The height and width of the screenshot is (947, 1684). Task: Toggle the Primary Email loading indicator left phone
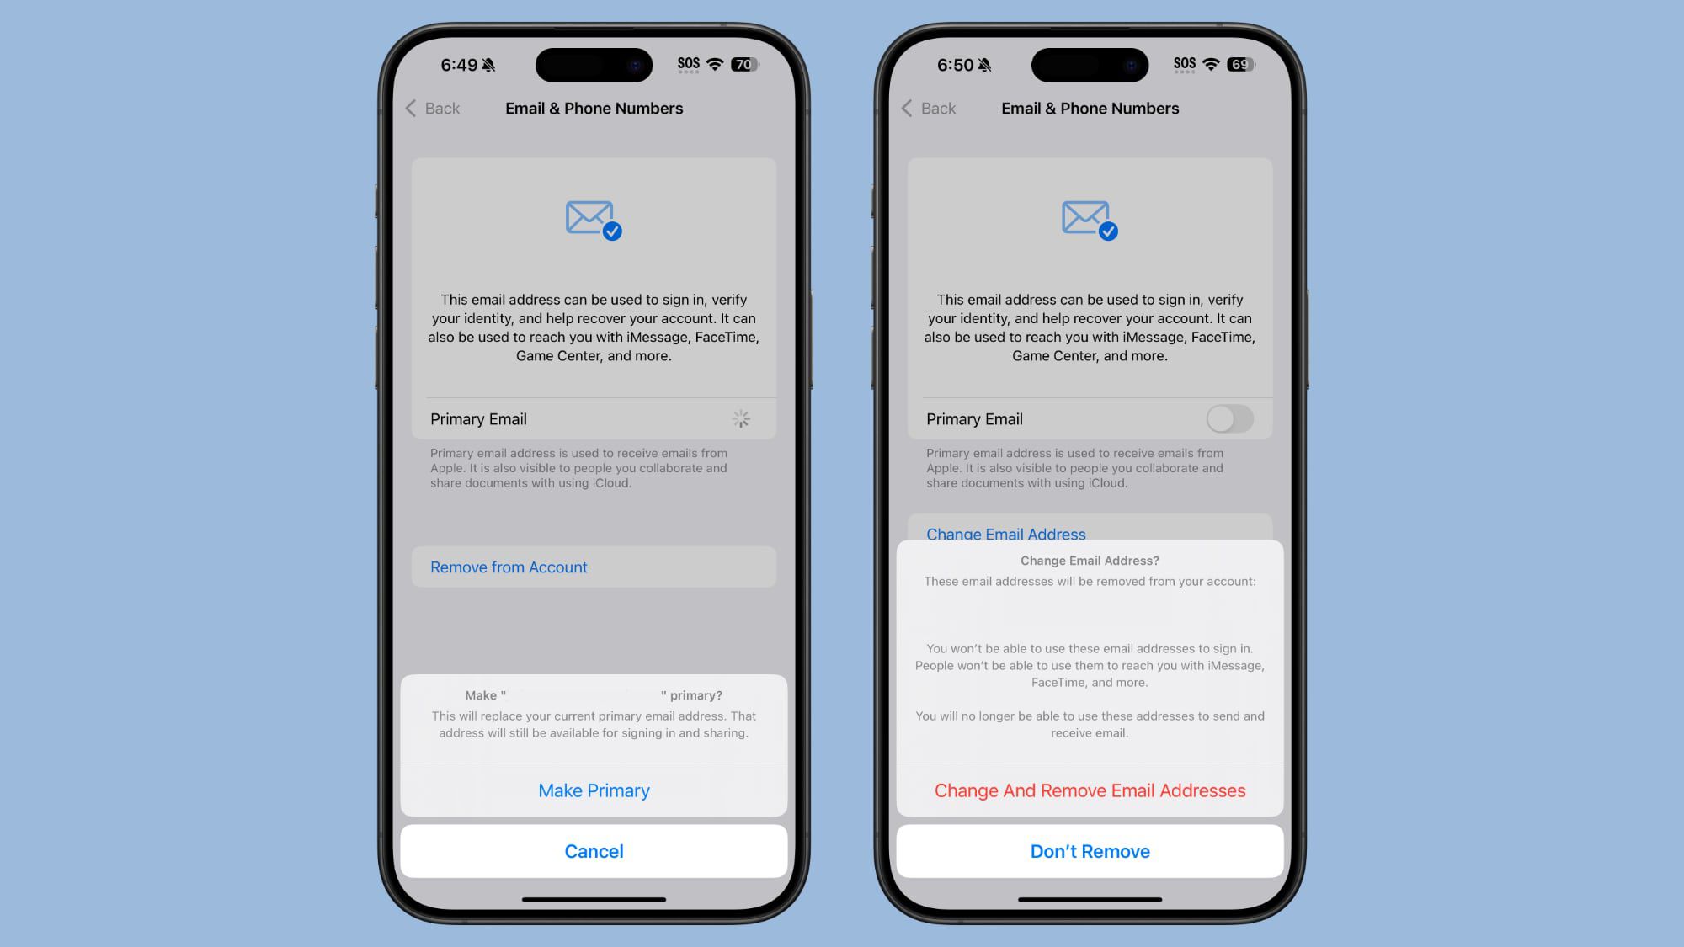tap(740, 418)
